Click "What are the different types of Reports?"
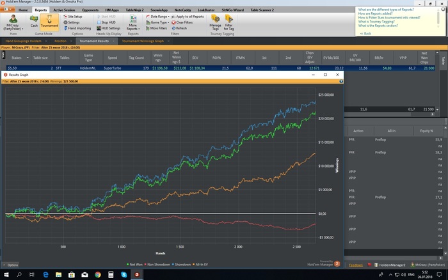 386,10
